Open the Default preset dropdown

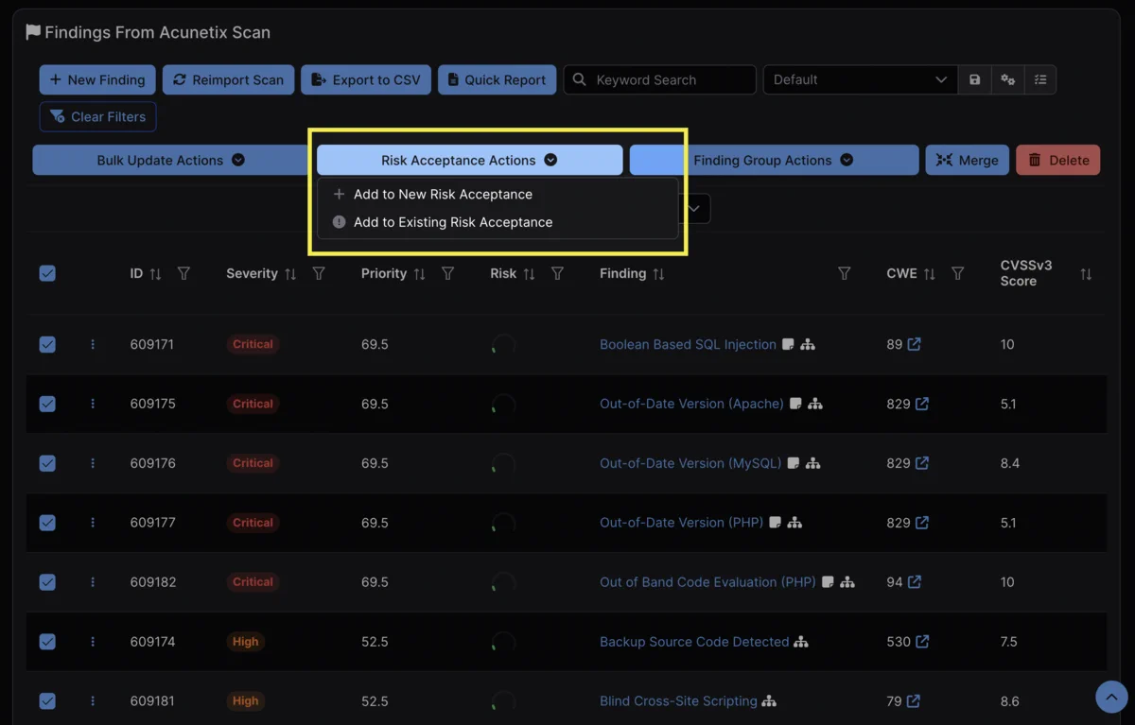pos(860,80)
